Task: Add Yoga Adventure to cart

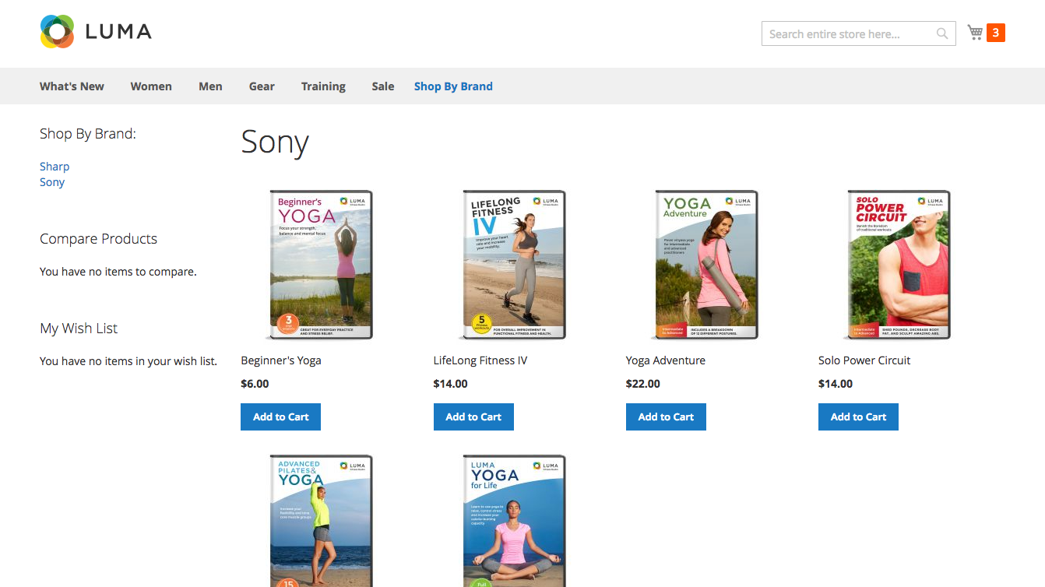Action: point(666,417)
